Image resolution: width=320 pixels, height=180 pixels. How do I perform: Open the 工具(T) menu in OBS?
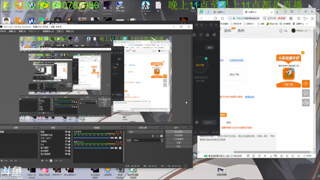coord(60,32)
